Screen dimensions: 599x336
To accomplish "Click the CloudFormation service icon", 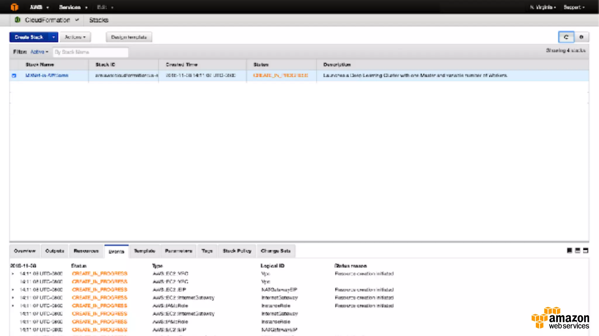I will coord(18,20).
